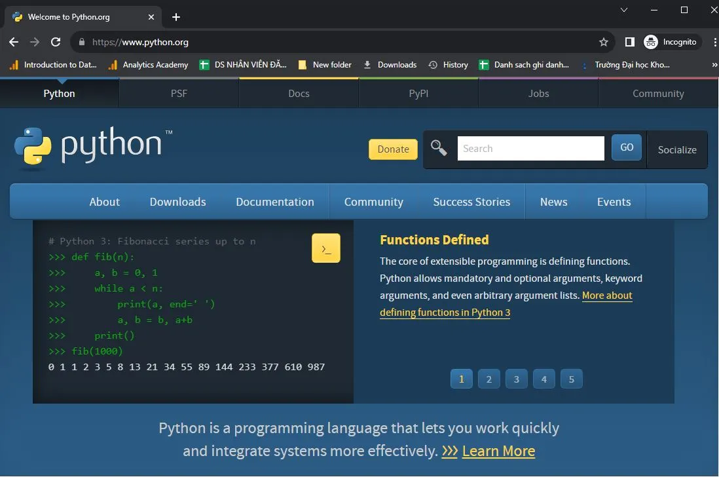Switch to slide 3 of the code carousel
This screenshot has width=719, height=477.
click(516, 379)
